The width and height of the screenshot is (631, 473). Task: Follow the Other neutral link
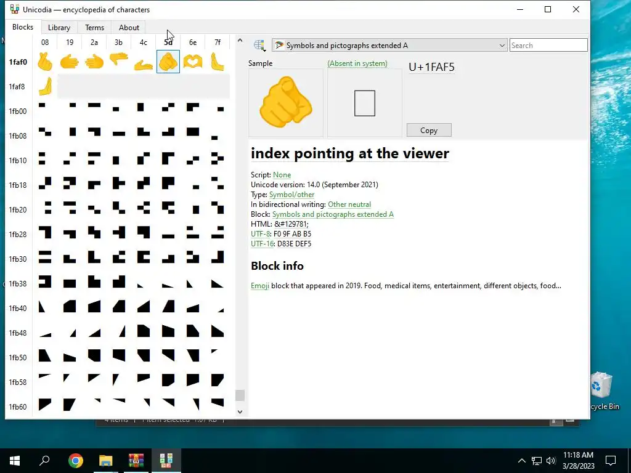click(349, 204)
